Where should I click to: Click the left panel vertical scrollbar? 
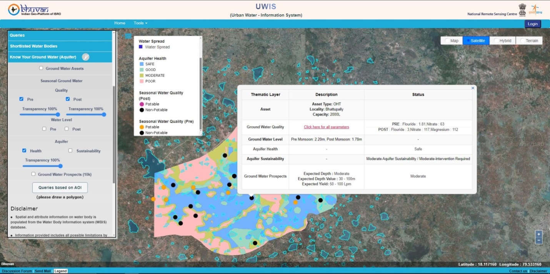pyautogui.click(x=114, y=134)
